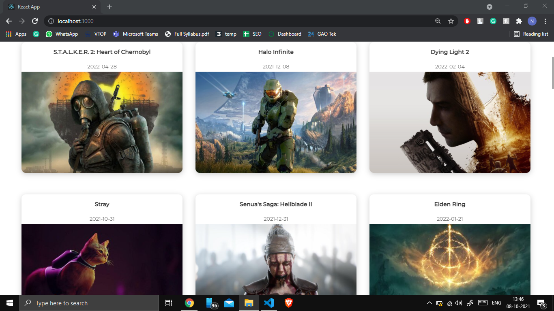
Task: Open the notification center icon
Action: (x=541, y=303)
